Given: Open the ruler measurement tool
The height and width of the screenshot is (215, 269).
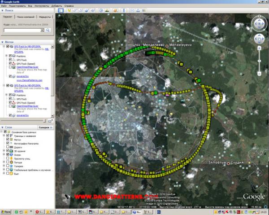Looking at the screenshot, I should coord(124,10).
